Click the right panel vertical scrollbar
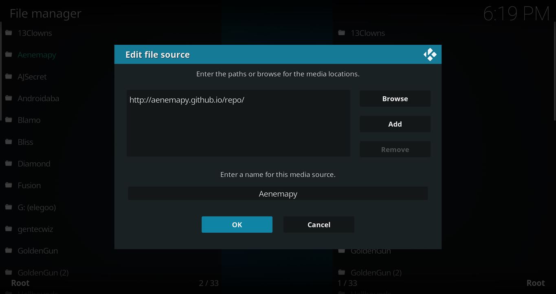 pos(554,71)
